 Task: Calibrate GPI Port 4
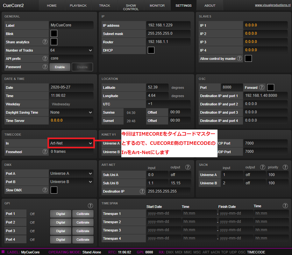pos(83,239)
